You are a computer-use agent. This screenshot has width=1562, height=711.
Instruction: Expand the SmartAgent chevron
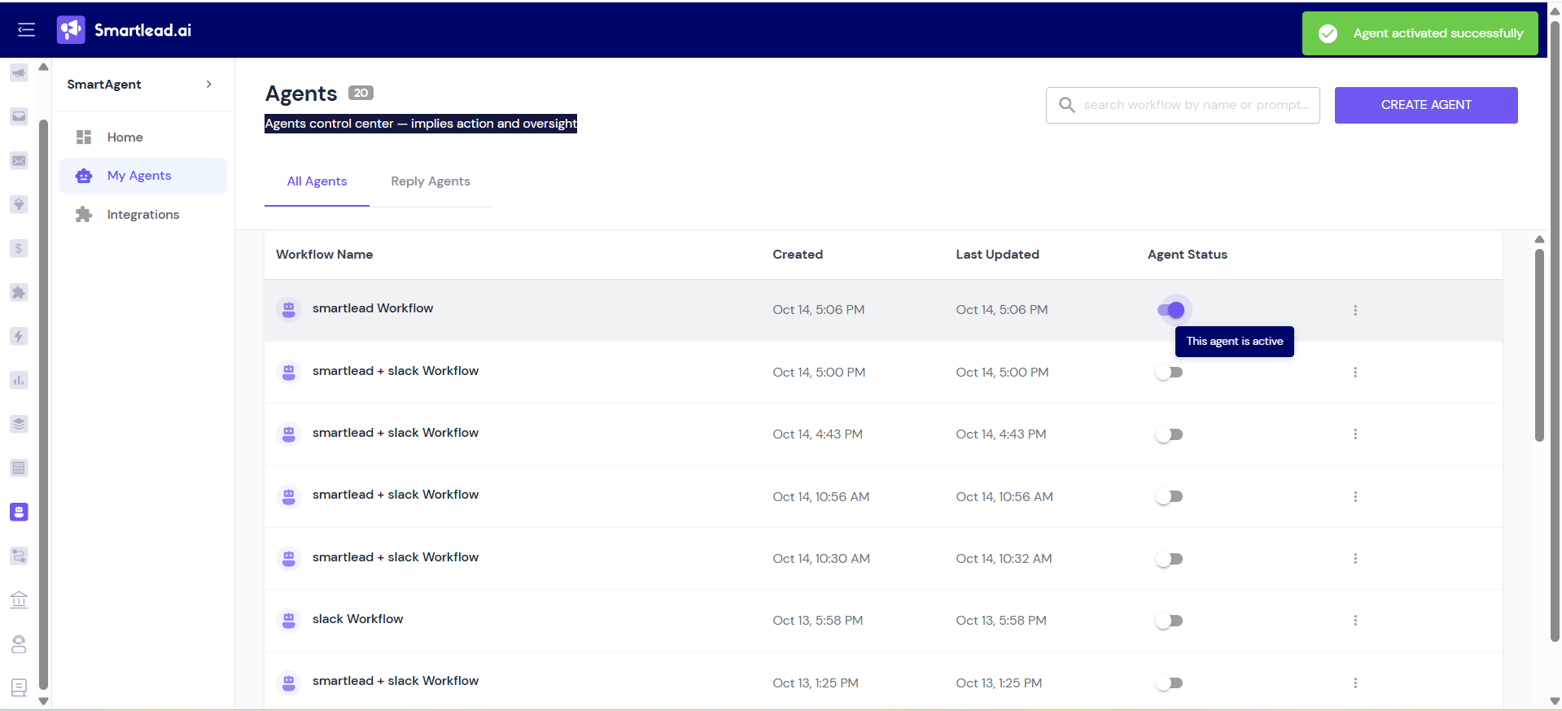(x=209, y=84)
